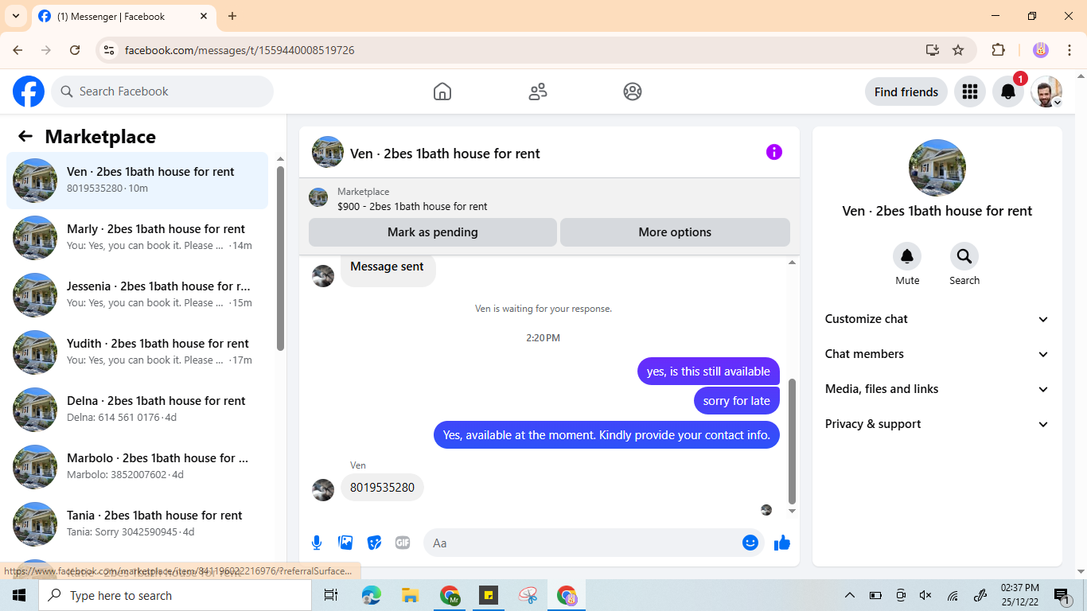Choose a sticker icon
The width and height of the screenshot is (1087, 611).
[x=374, y=543]
